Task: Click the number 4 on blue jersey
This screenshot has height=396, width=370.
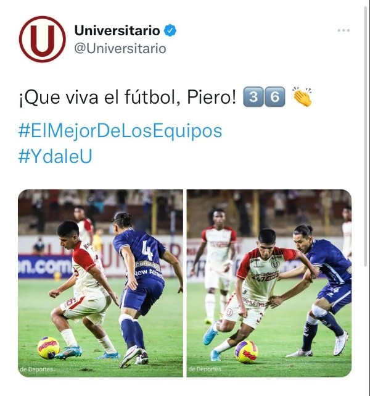Action: click(x=147, y=250)
